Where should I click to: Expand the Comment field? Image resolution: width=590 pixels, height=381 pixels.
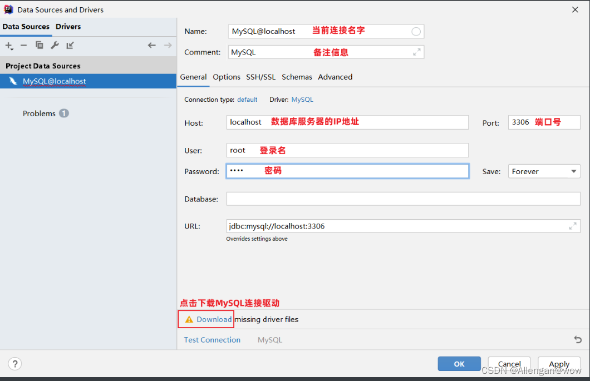click(x=416, y=52)
